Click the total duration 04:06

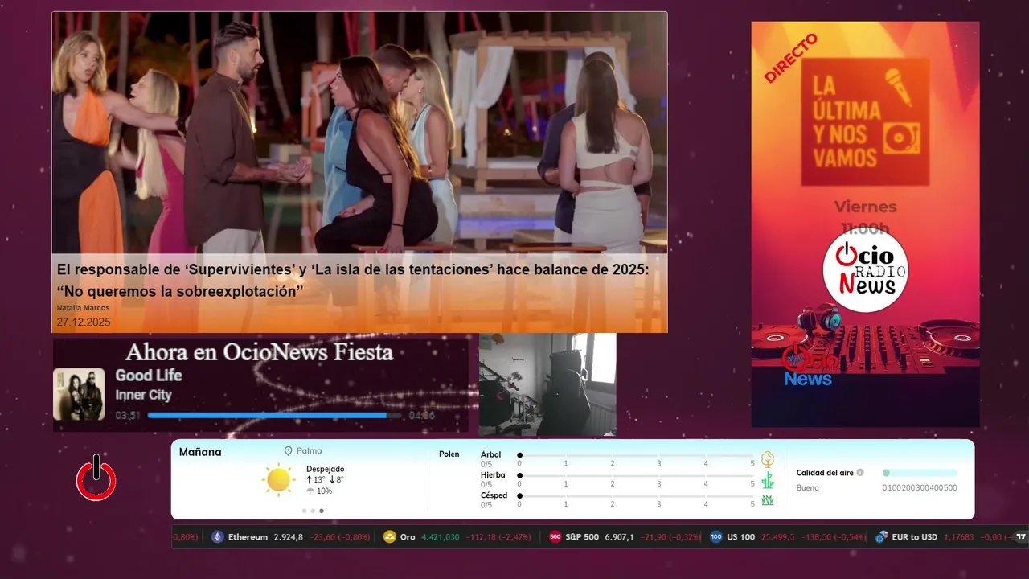pyautogui.click(x=422, y=416)
